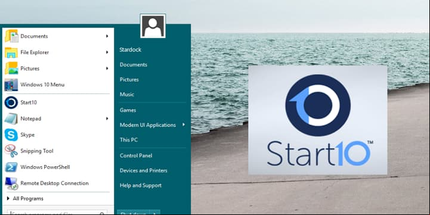Viewport: 430px width, 215px height.
Task: Expand the File Explorer submenu arrow
Action: (107, 52)
